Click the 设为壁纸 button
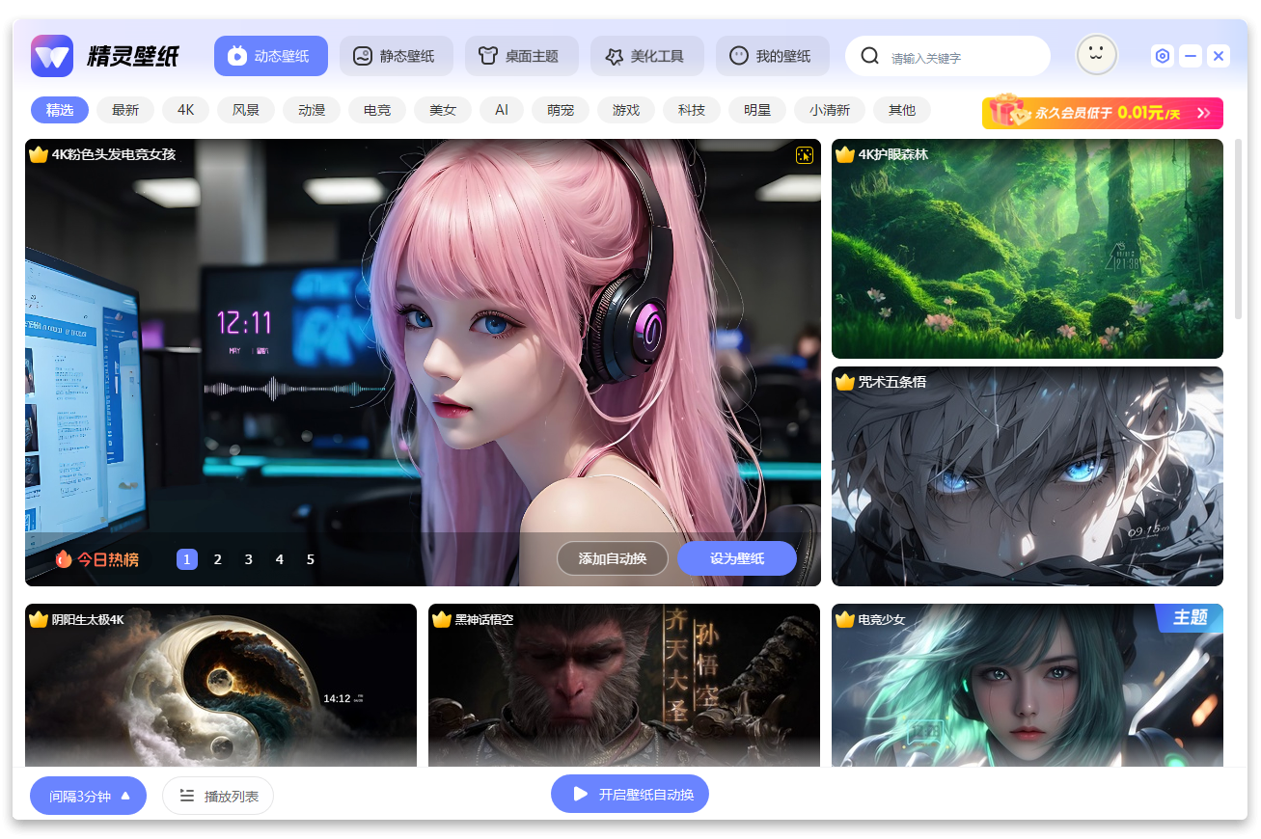The image size is (1261, 839). pos(737,558)
